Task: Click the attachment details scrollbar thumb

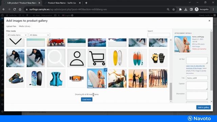Action: point(211,61)
